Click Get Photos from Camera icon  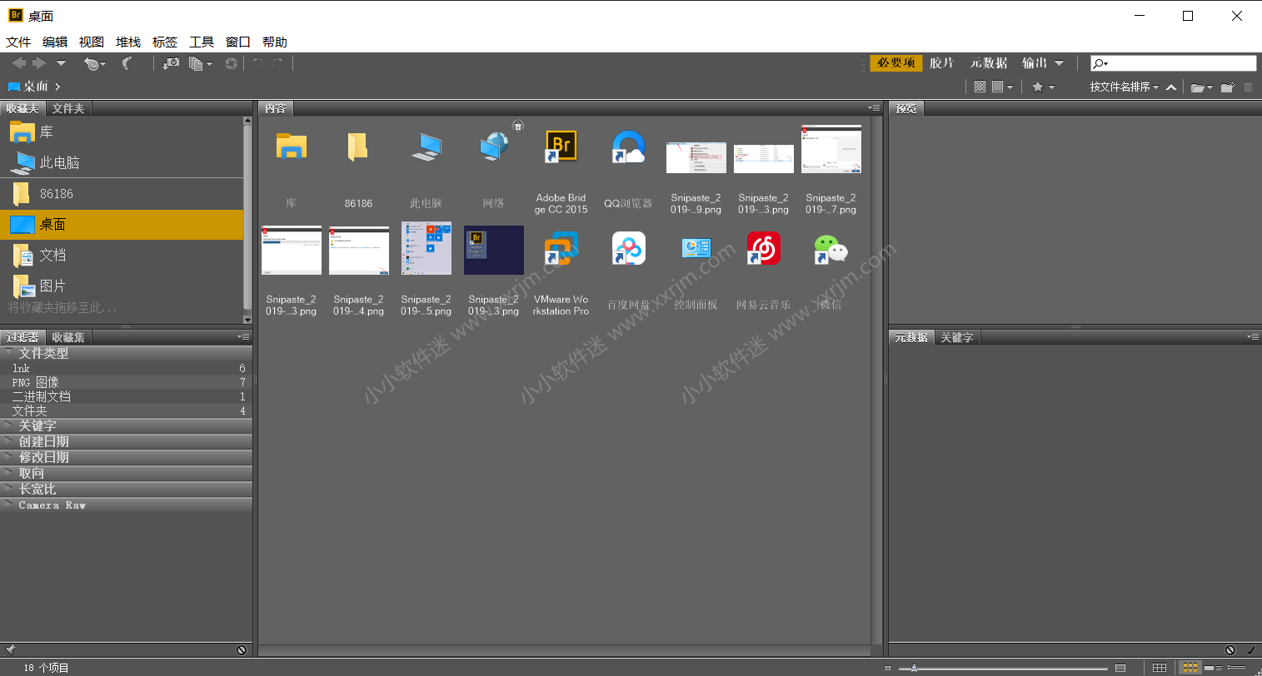tap(171, 63)
